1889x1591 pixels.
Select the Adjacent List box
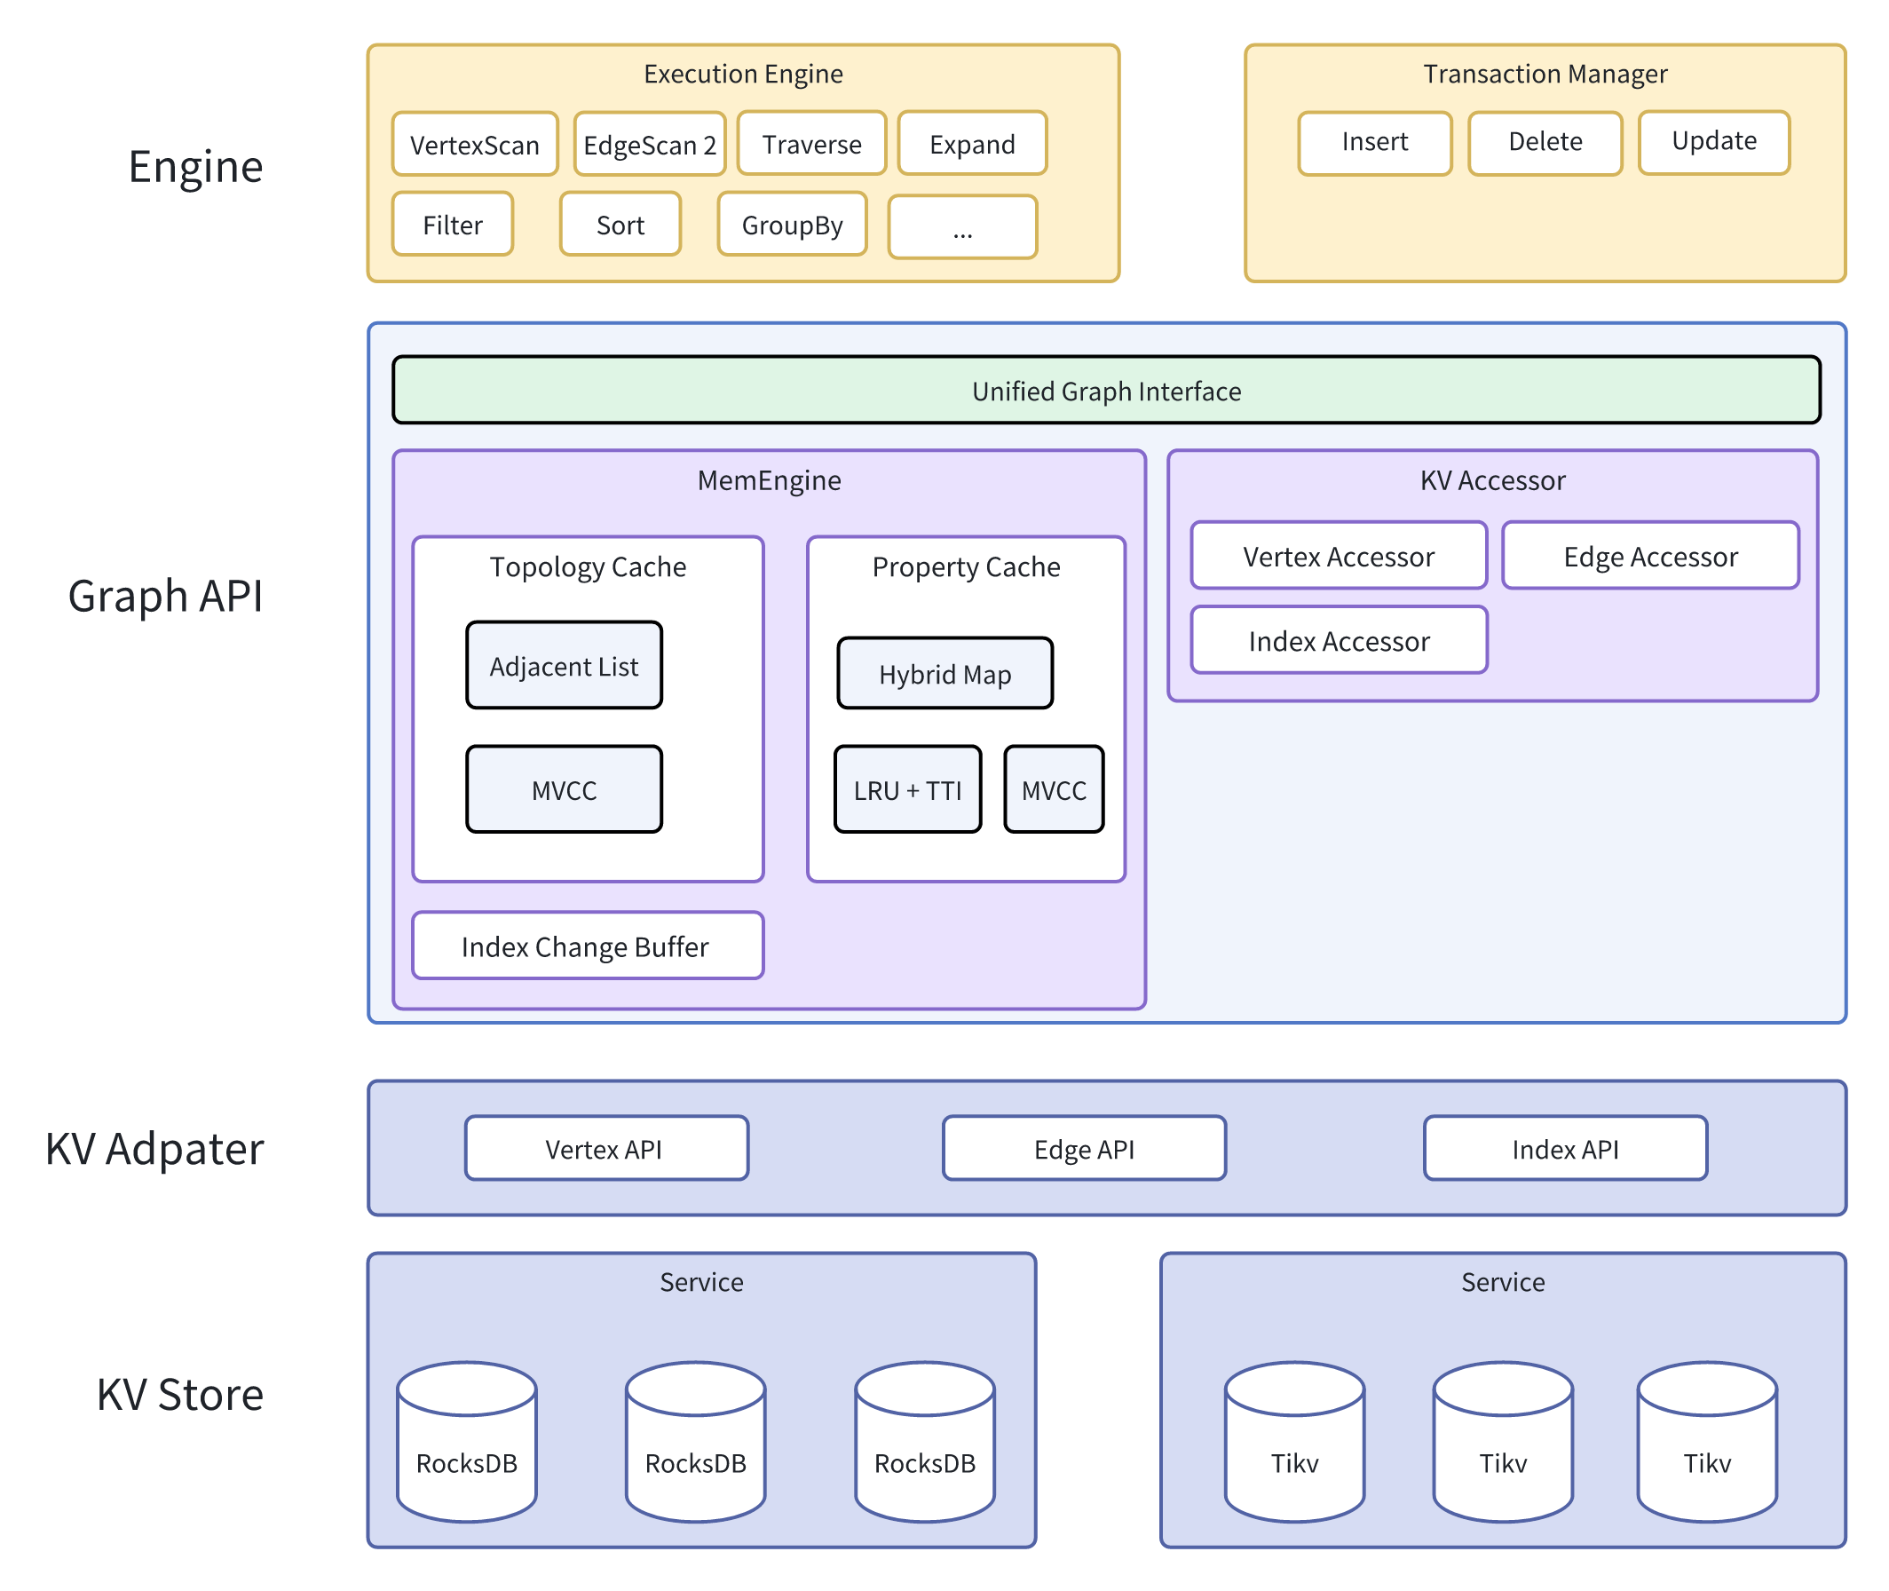click(x=564, y=666)
